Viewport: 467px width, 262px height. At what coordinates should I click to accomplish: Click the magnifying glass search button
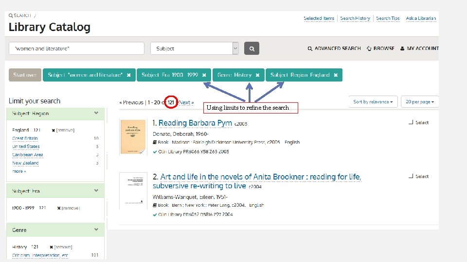click(x=251, y=49)
